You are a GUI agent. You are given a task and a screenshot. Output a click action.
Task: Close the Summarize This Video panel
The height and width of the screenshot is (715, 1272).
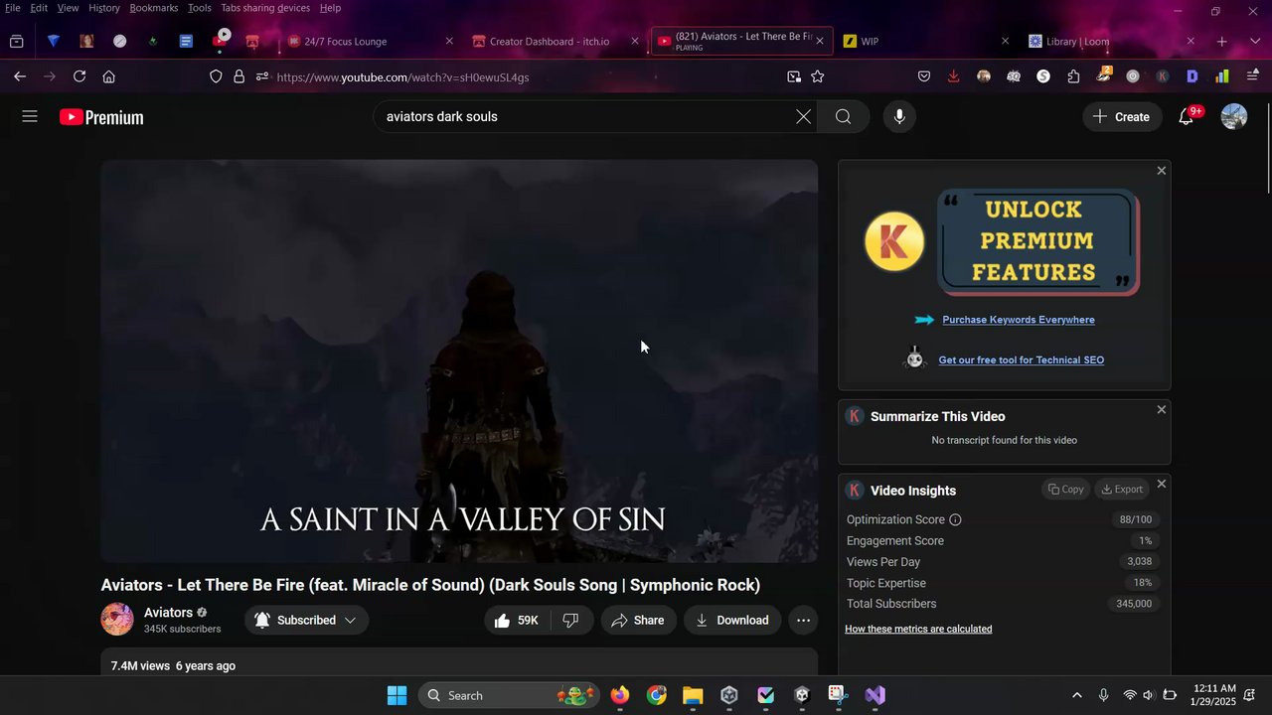click(x=1162, y=409)
